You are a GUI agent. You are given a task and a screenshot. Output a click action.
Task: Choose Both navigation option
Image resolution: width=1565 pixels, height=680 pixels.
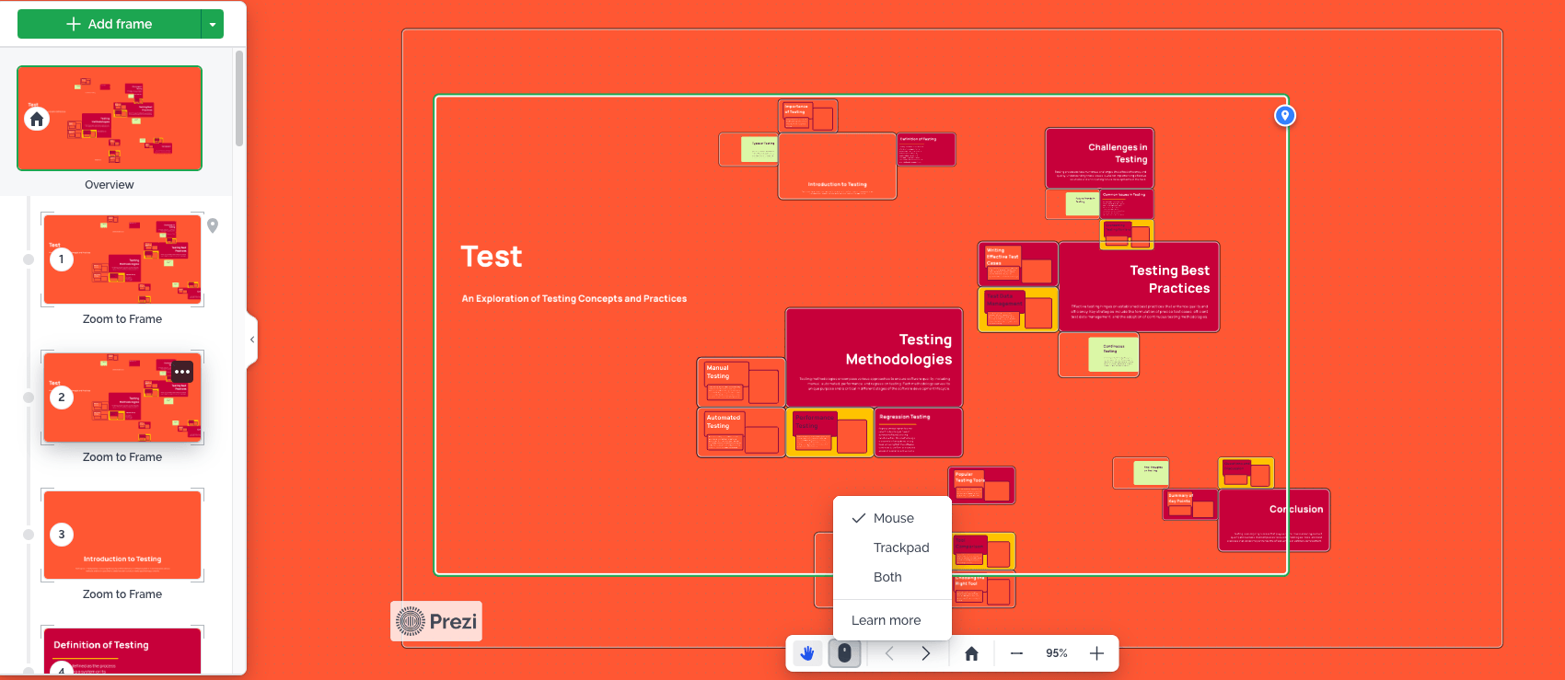[x=892, y=577]
